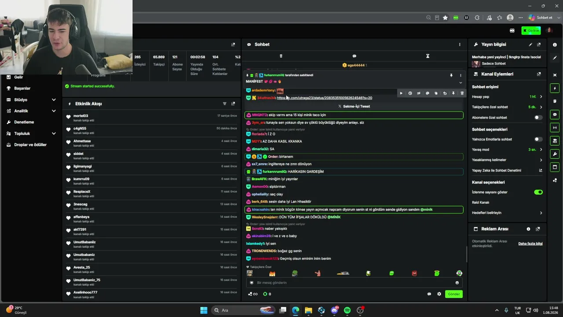The height and width of the screenshot is (317, 563).
Task: Click the Windows Start button
Action: coord(204,310)
